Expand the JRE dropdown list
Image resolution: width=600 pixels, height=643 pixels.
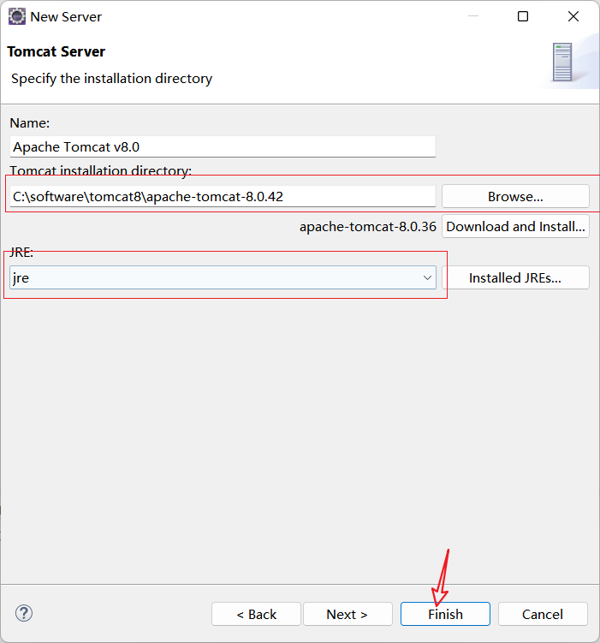(x=427, y=277)
